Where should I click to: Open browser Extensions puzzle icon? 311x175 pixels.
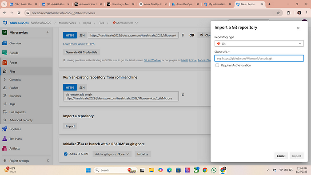pos(288,13)
